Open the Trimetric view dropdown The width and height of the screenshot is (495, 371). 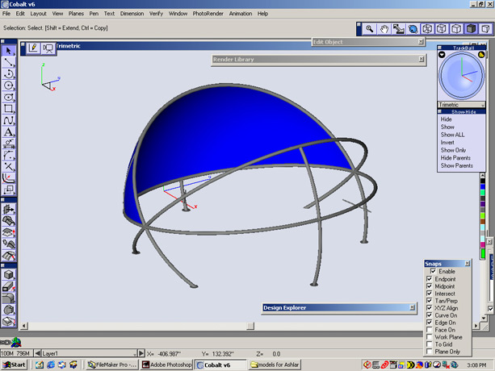[x=462, y=105]
